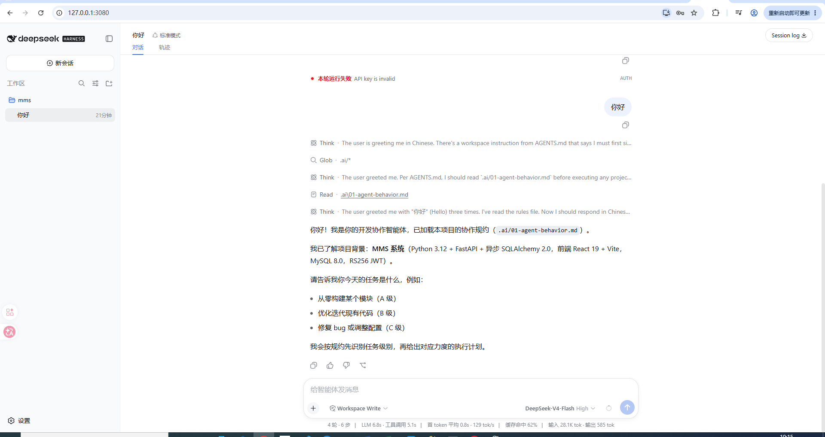Expand the second Think step about AGENTS.md
This screenshot has height=437, width=825.
coord(471,177)
